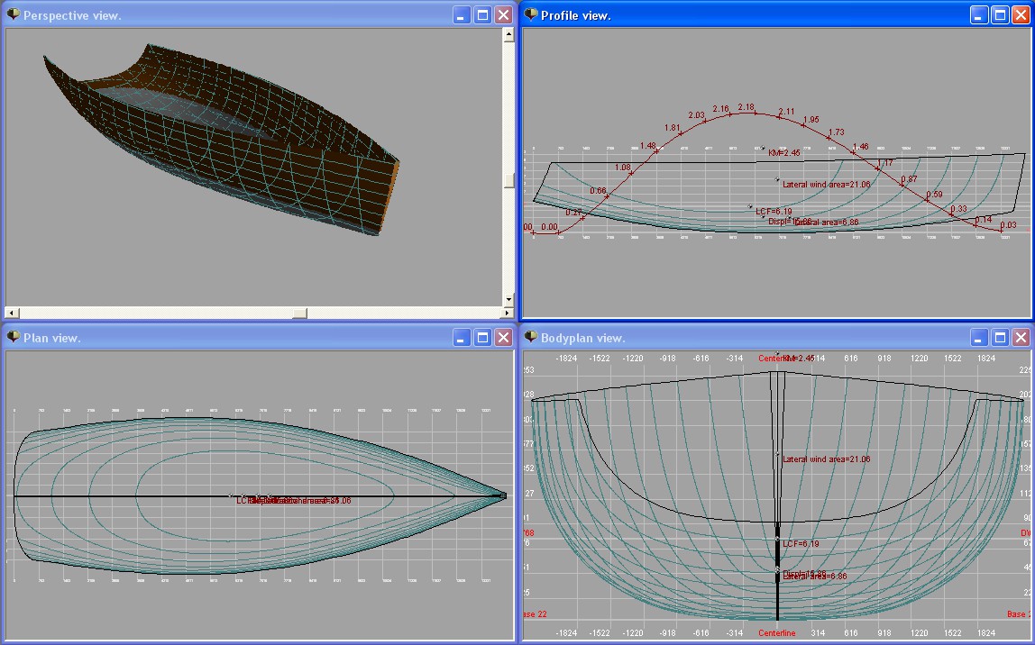Click the red Centerline label at Bodyplan bottom
This screenshot has height=645, width=1035.
(x=777, y=632)
